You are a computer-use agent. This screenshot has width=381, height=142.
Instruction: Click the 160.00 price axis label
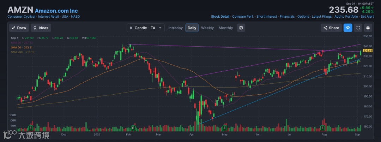pos(368,126)
